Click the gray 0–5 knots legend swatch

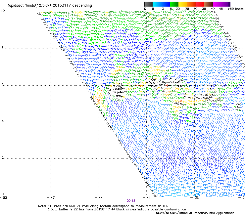click(x=148, y=4)
